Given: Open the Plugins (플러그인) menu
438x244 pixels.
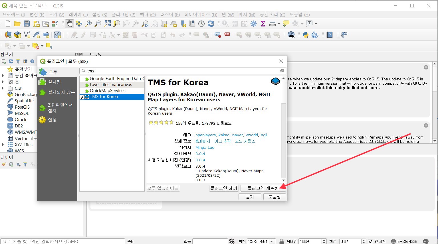Looking at the screenshot, I should [123, 15].
